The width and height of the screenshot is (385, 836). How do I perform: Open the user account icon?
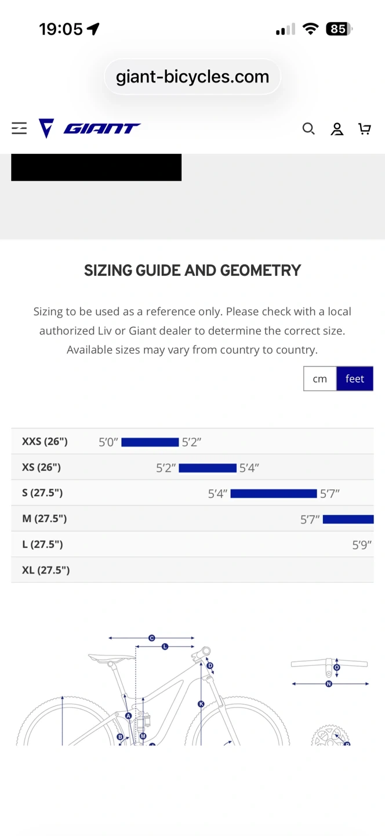[x=337, y=129]
